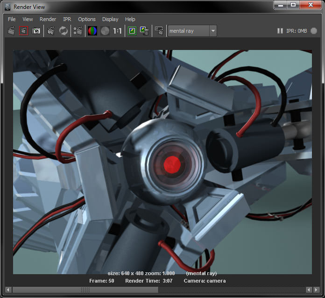Open the renderer dropdown showing mental ray
This screenshot has height=298, width=325.
click(x=192, y=31)
